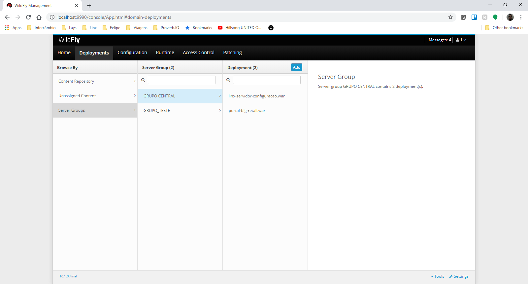Open the green extension icon
528x284 pixels.
click(x=495, y=17)
